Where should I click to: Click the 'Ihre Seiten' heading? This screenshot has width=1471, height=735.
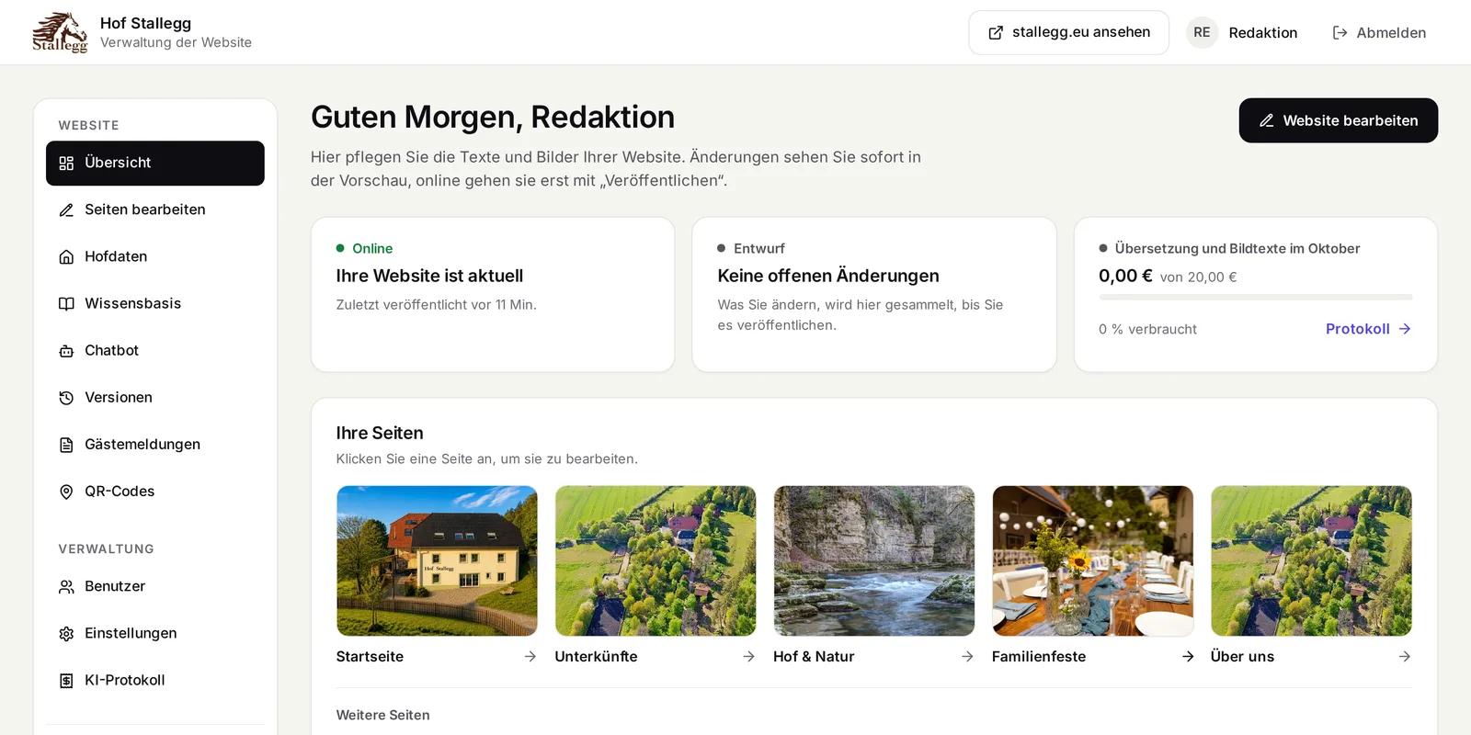380,433
